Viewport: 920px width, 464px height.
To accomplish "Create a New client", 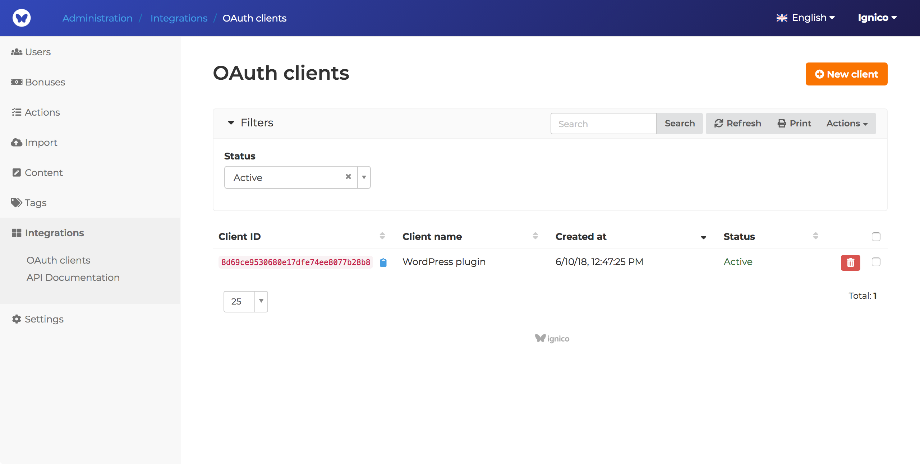I will pos(846,74).
